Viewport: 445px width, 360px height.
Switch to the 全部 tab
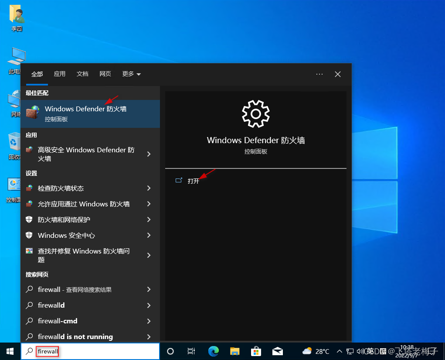click(37, 74)
